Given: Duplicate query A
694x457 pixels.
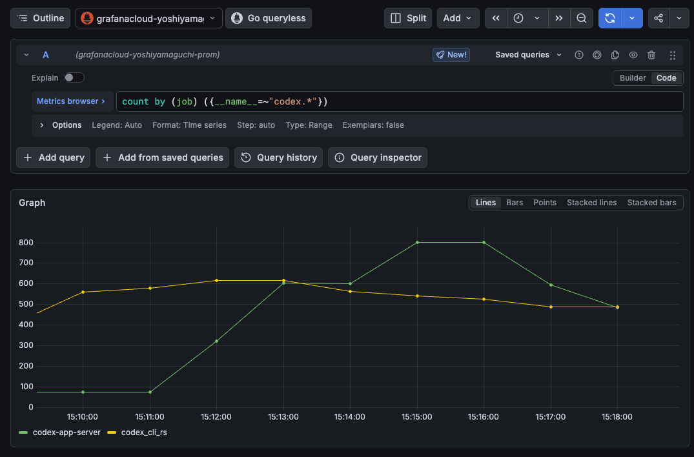Looking at the screenshot, I should 615,55.
